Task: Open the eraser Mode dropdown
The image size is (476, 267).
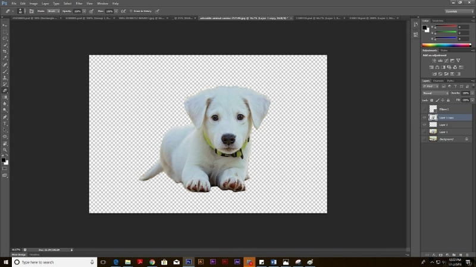Action: pyautogui.click(x=54, y=11)
